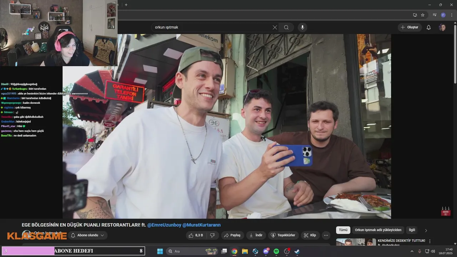457x257 pixels.
Task: Open Chrome three-dot menu
Action: pyautogui.click(x=452, y=15)
